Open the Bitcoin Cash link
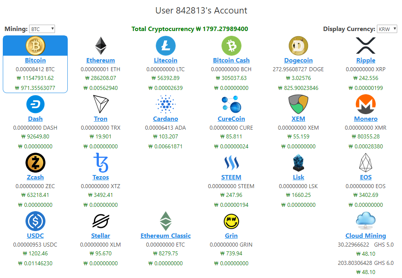Viewport: 402px width, 278px height. point(231,60)
